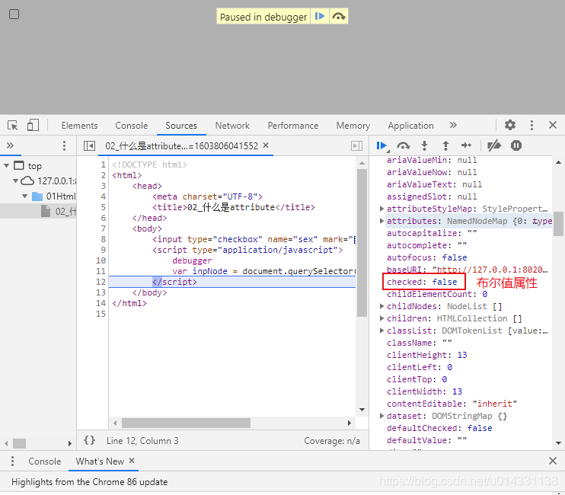Activate the inspect element picker icon
The height and width of the screenshot is (495, 565).
coord(13,126)
